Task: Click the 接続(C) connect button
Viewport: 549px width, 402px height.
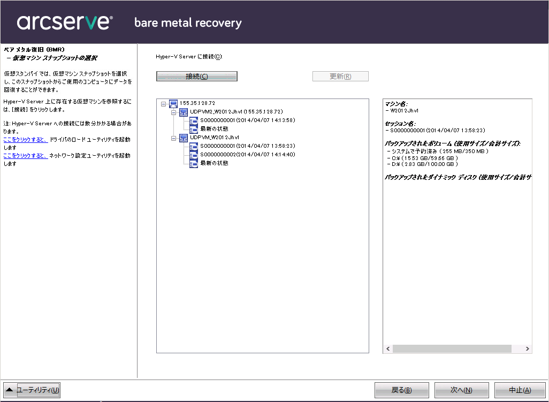Action: coord(196,77)
